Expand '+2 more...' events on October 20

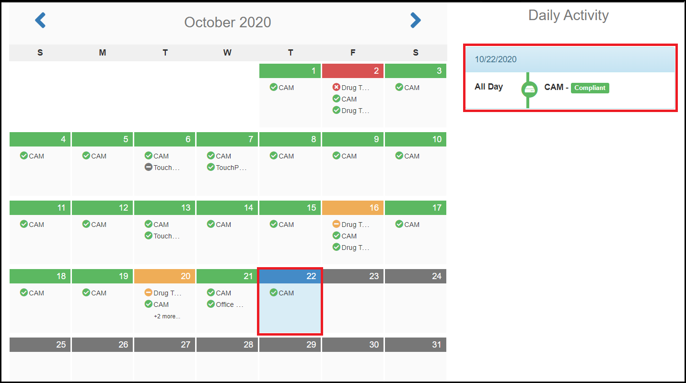(x=167, y=316)
